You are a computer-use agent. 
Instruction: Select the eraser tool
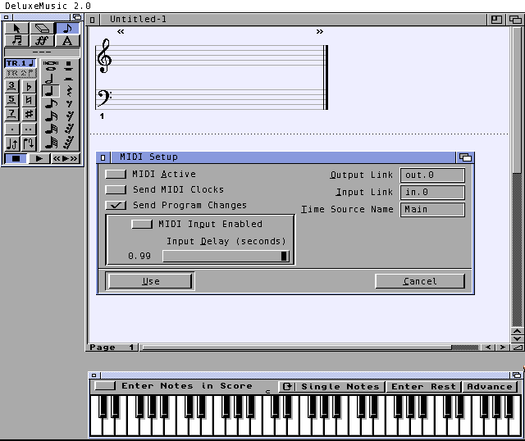[x=42, y=29]
